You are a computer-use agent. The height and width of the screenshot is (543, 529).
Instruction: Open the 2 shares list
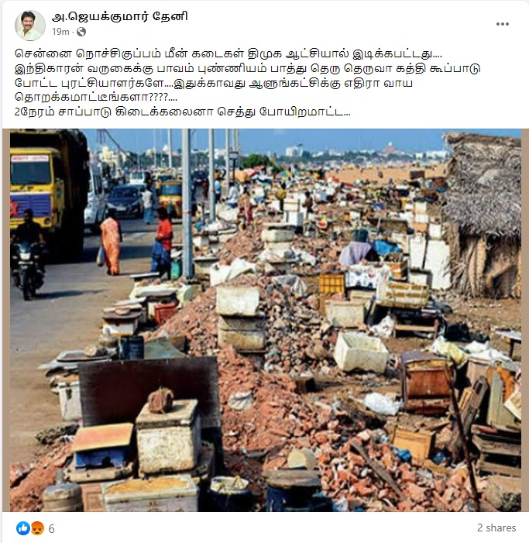[496, 528]
